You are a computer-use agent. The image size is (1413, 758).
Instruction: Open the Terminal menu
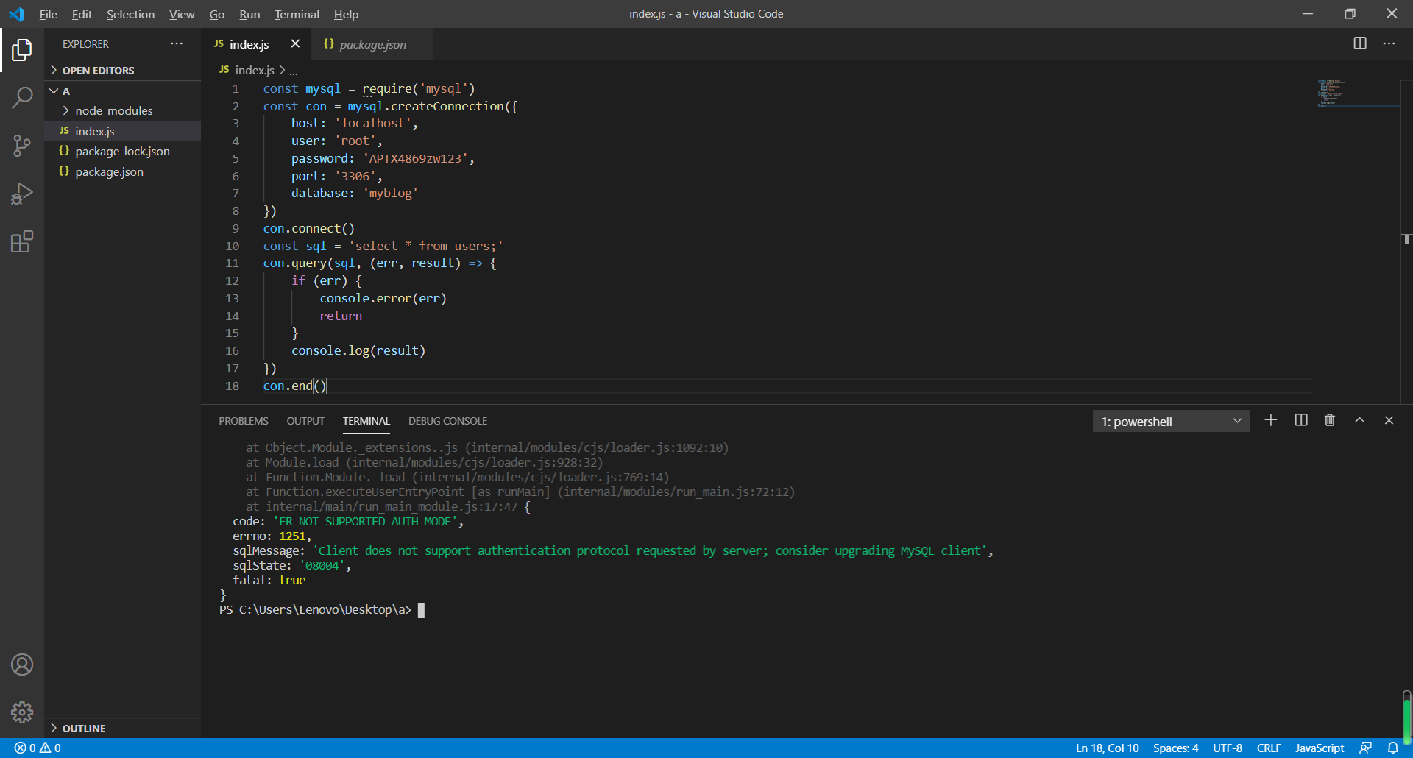297,14
